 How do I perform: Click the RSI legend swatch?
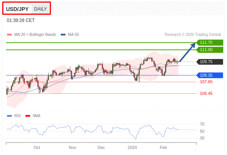coord(9,116)
